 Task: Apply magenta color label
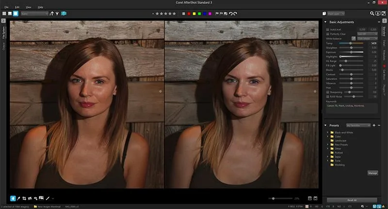(210, 14)
